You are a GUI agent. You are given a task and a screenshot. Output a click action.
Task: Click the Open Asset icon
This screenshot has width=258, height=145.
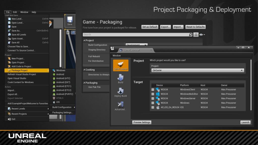coord(9,39)
